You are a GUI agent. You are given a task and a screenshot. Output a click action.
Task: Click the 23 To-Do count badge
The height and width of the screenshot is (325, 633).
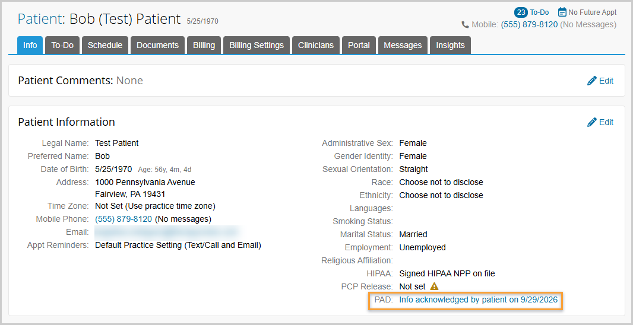[521, 12]
